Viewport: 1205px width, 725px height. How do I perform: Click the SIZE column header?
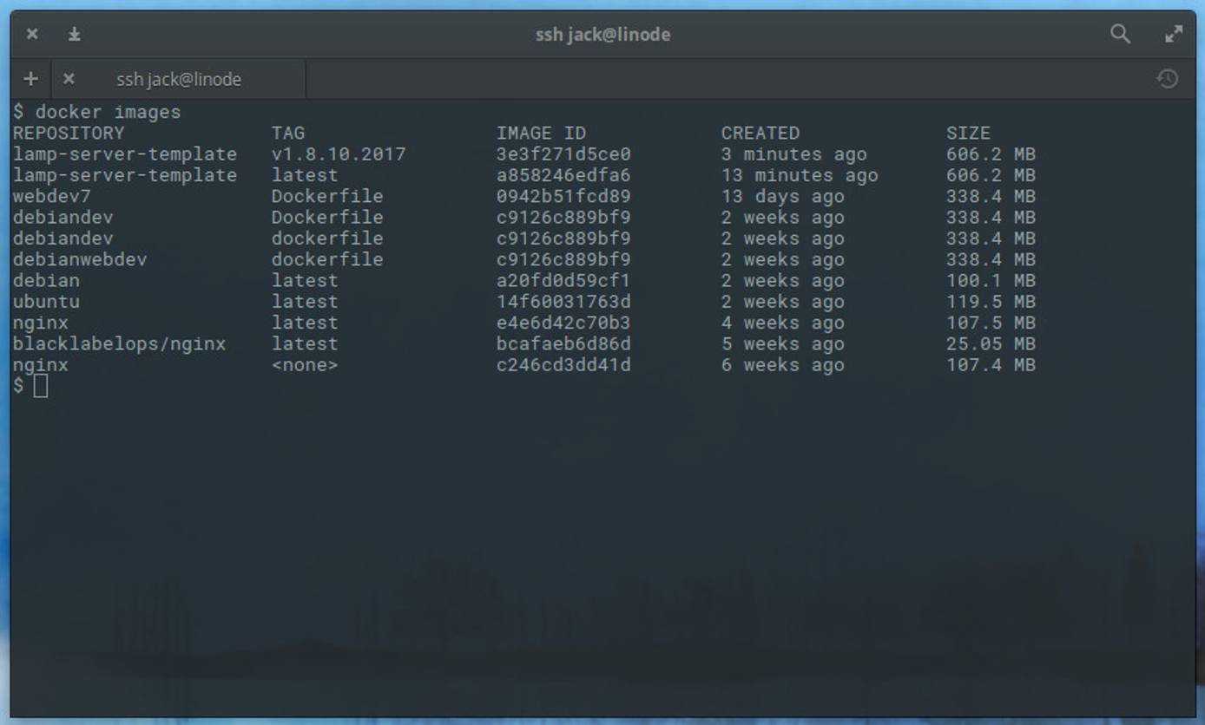click(x=968, y=133)
